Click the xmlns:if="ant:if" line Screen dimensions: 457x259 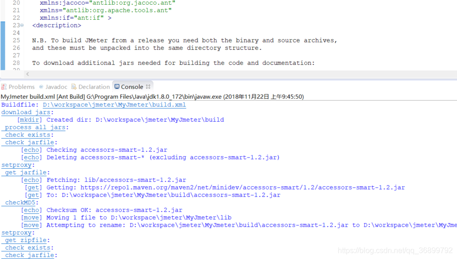[75, 18]
